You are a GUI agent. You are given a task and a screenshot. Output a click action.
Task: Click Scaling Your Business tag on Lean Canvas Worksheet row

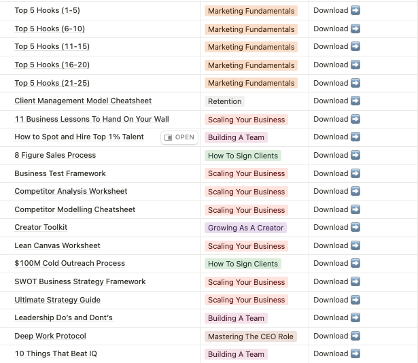(x=246, y=246)
